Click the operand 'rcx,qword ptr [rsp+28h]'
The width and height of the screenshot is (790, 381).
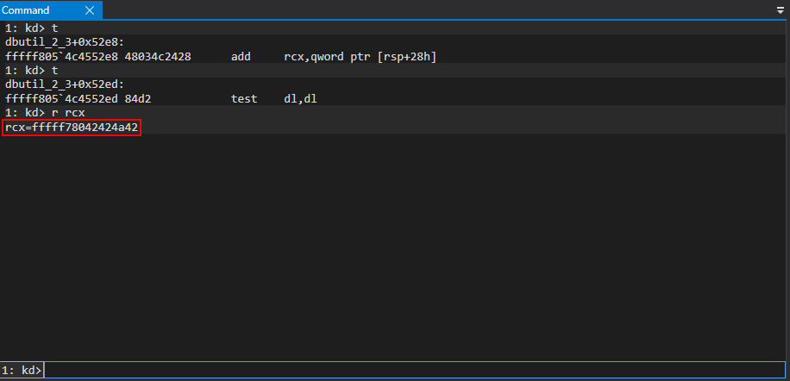pyautogui.click(x=363, y=56)
